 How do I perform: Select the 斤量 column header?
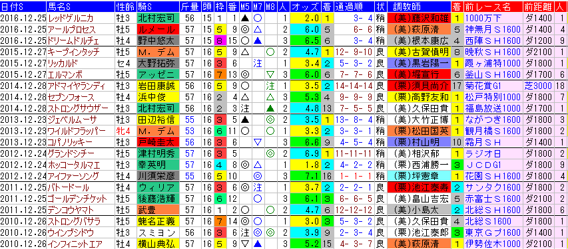190,6
